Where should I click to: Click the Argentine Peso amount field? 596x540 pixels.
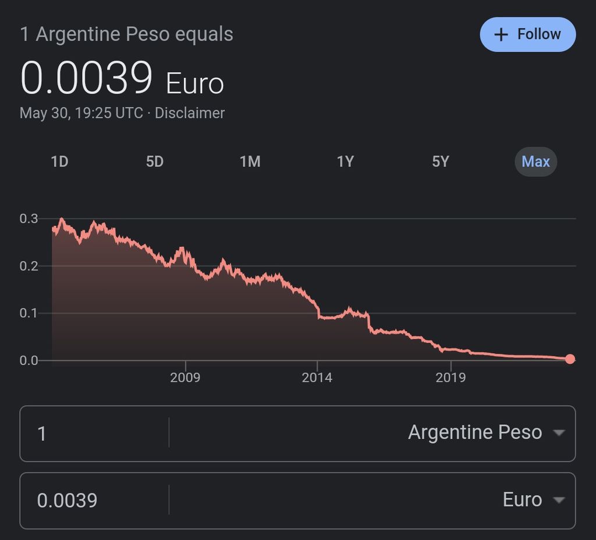[93, 434]
